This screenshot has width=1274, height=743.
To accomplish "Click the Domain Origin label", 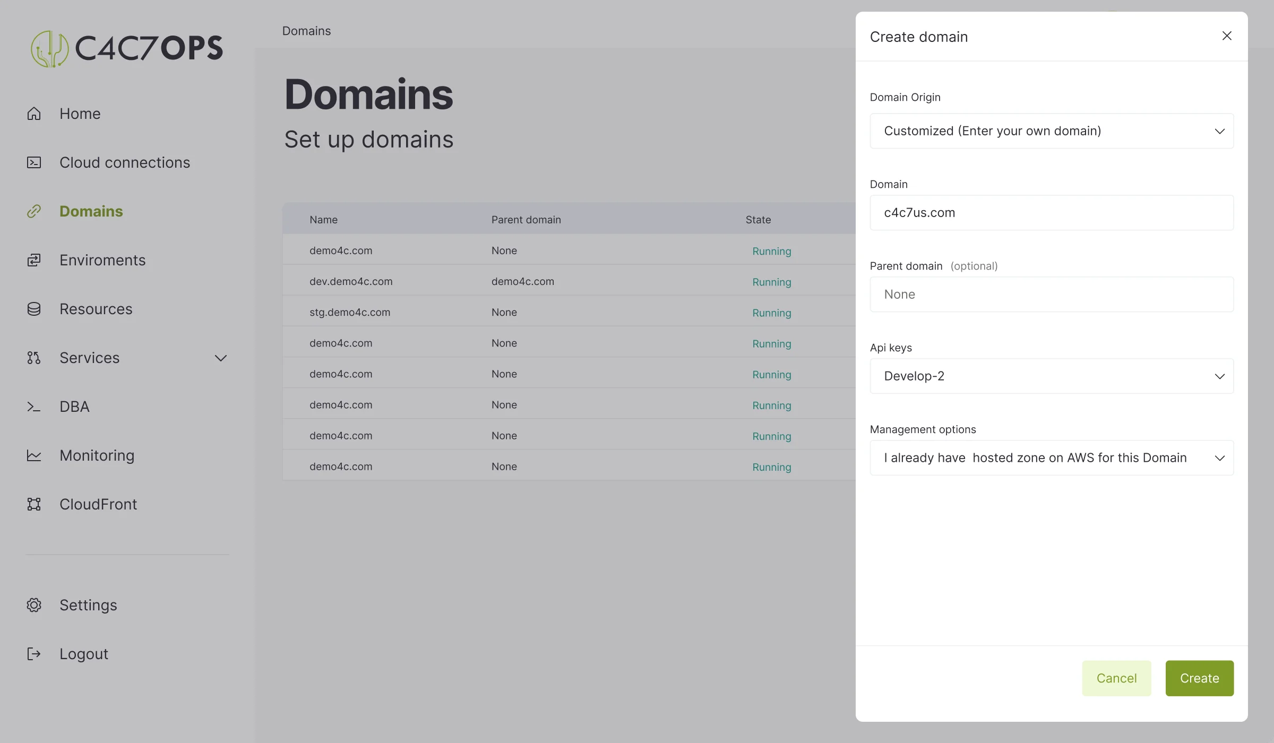I will 905,97.
